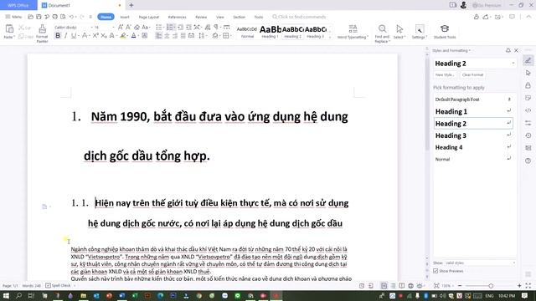Open file with the folder icon
Screen dimensions: 536x301
pos(30,17)
